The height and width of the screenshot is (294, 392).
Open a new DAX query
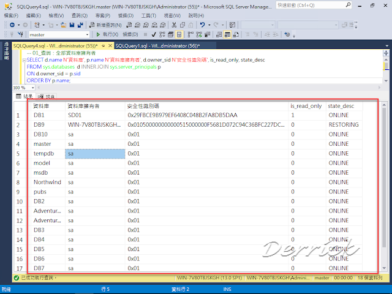tap(163, 24)
